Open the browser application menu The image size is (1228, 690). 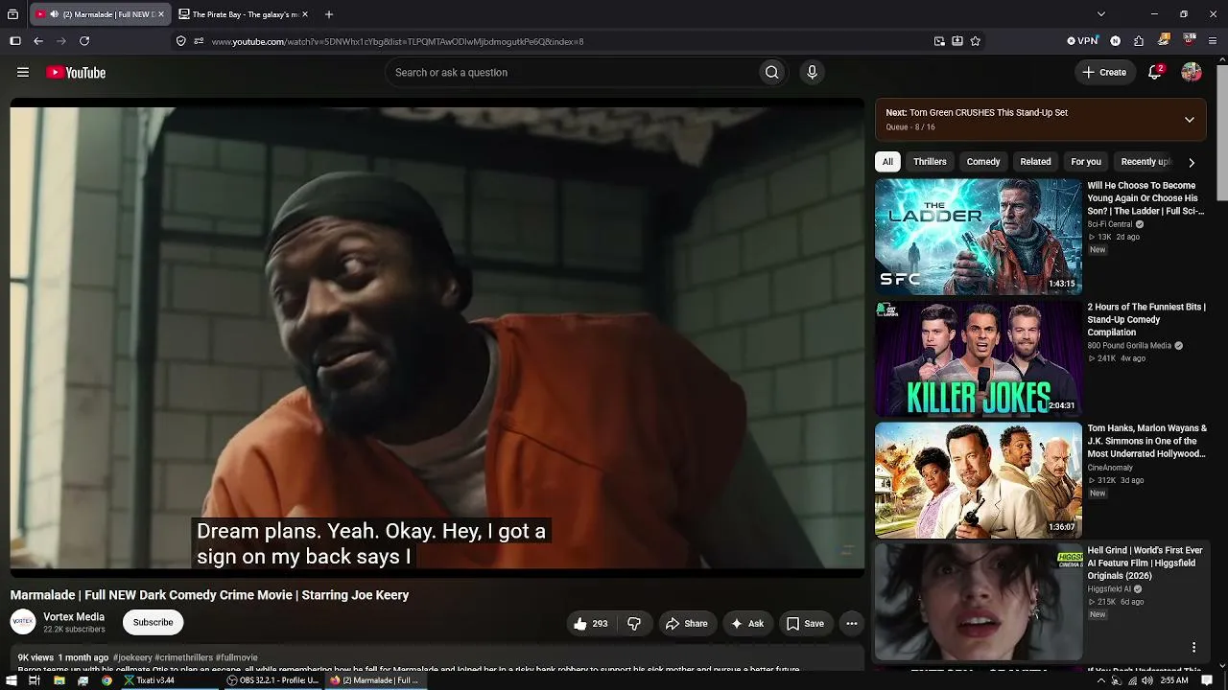(x=1213, y=41)
